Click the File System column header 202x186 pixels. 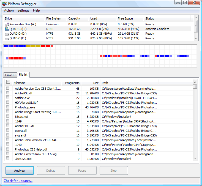pyautogui.click(x=56, y=18)
